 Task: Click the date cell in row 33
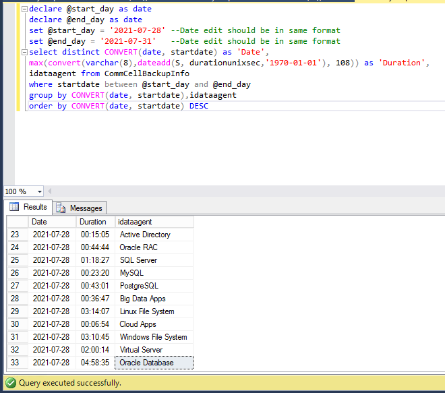52,363
